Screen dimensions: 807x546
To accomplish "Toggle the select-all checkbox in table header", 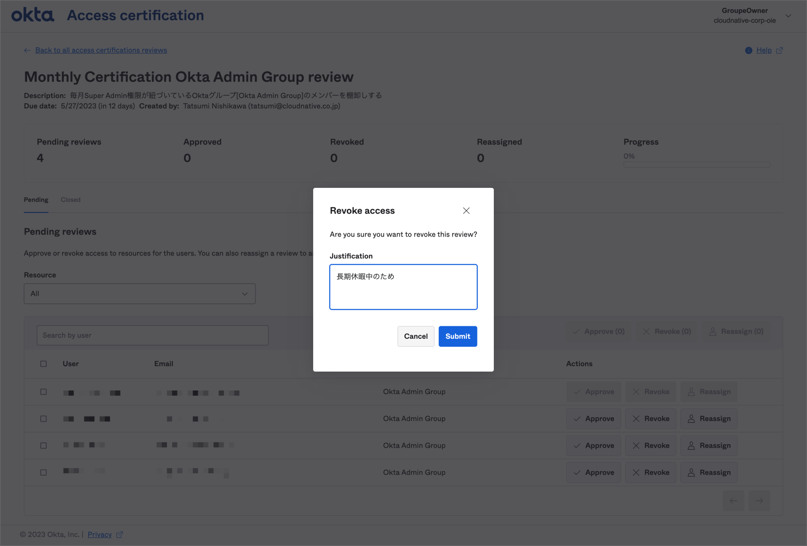I will coord(43,364).
